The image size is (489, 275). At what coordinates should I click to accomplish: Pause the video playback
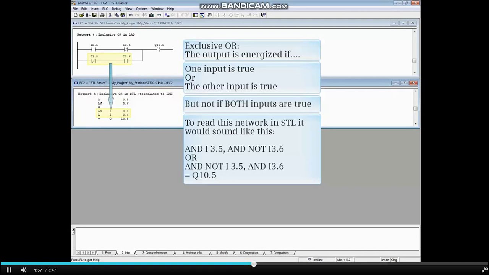point(9,270)
